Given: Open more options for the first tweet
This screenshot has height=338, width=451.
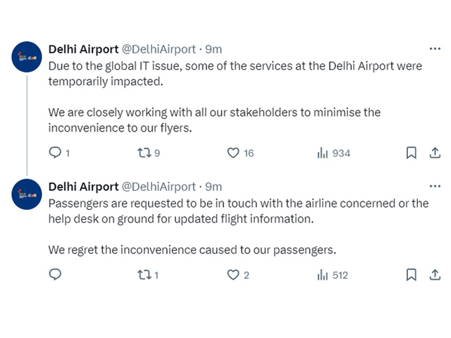Looking at the screenshot, I should [x=435, y=49].
